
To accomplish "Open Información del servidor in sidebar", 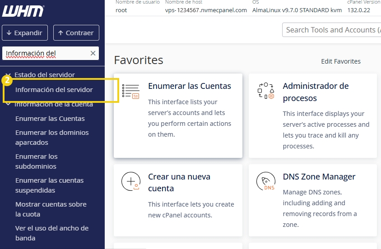I will click(54, 90).
